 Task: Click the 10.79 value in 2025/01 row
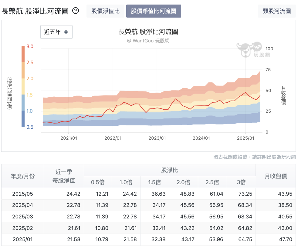pos(102,239)
